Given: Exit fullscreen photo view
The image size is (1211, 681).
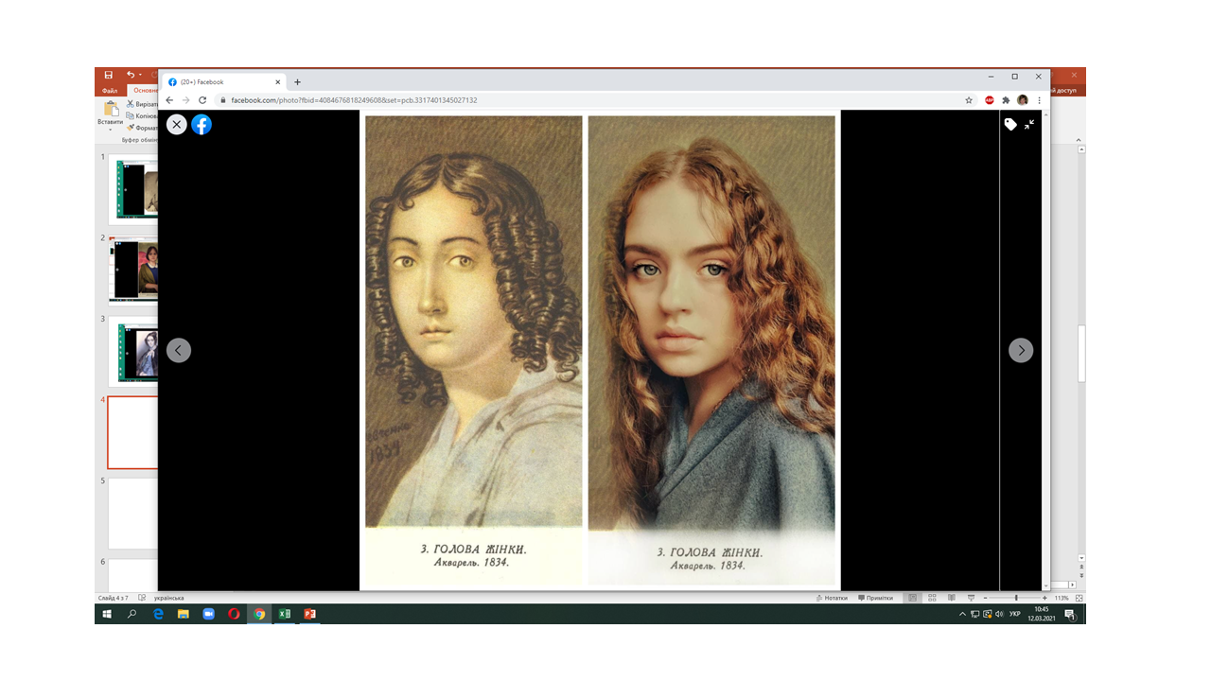Looking at the screenshot, I should [1029, 124].
